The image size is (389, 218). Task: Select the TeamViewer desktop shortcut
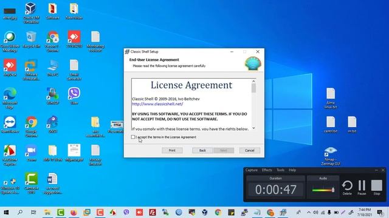pyautogui.click(x=10, y=124)
